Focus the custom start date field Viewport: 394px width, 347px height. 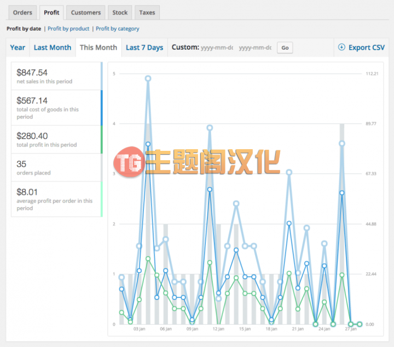tap(217, 48)
